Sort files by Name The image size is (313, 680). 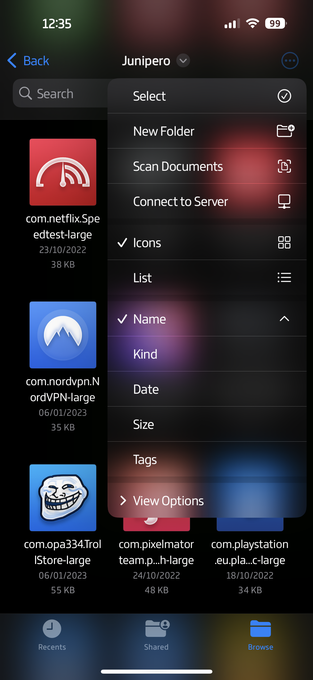pyautogui.click(x=207, y=319)
